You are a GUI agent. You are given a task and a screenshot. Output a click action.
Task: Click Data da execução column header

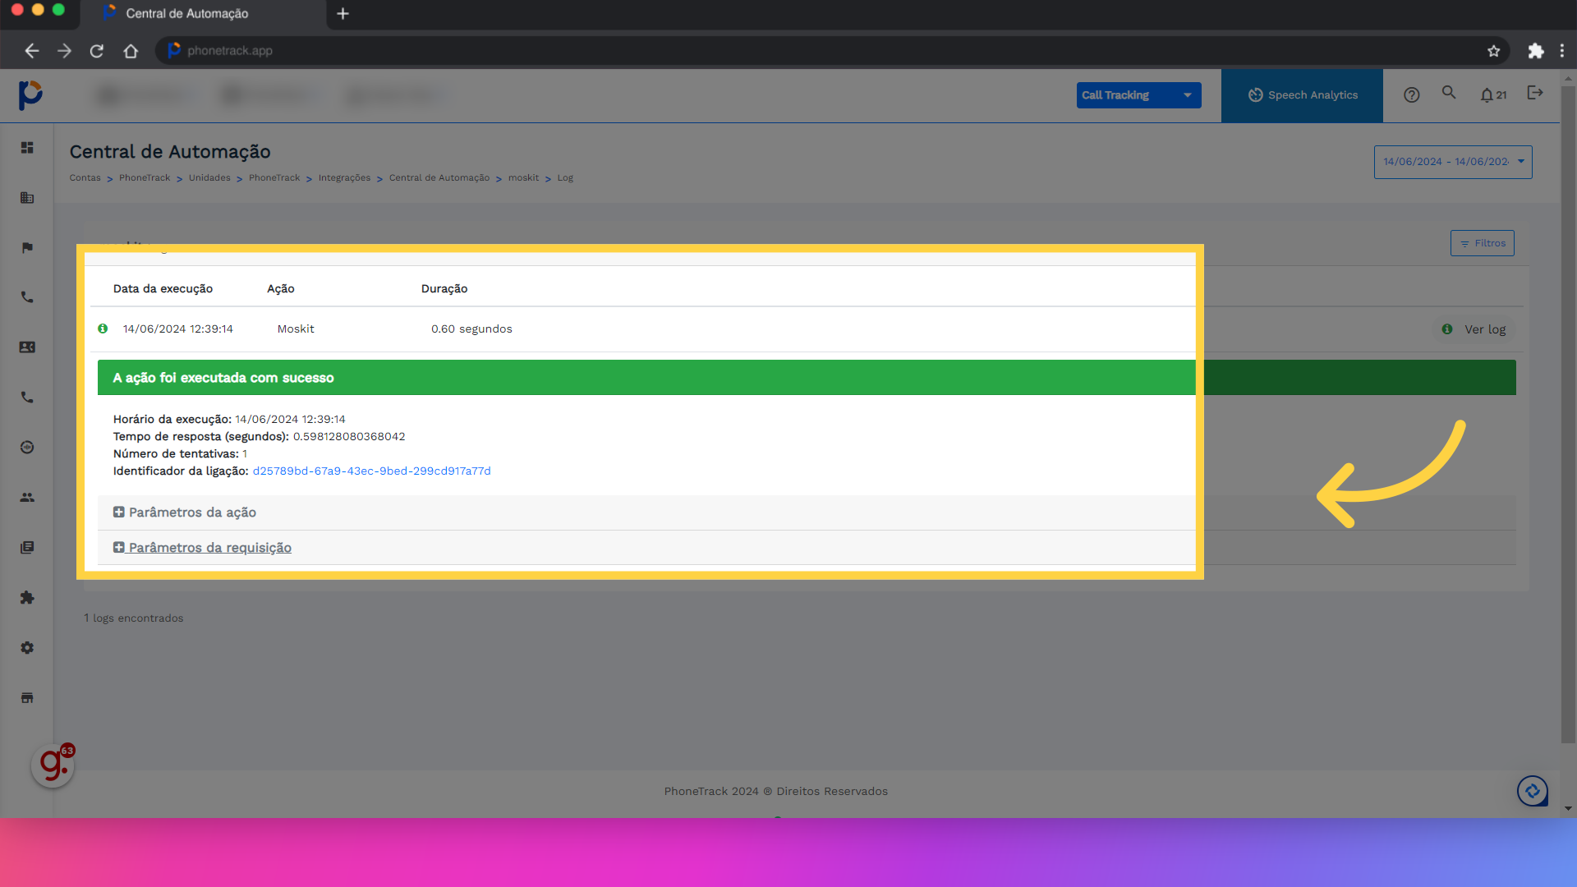click(x=163, y=289)
